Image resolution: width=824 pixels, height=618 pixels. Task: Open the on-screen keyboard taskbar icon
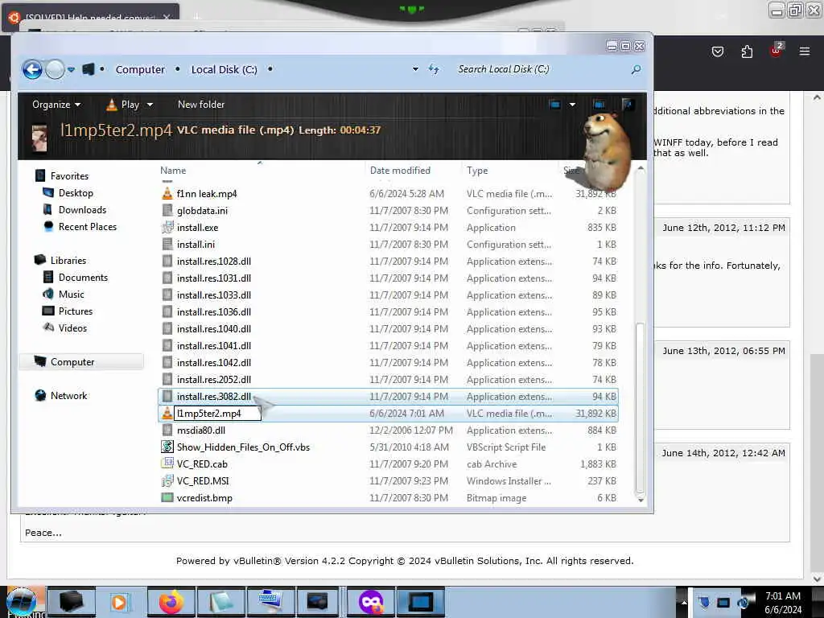point(271,602)
